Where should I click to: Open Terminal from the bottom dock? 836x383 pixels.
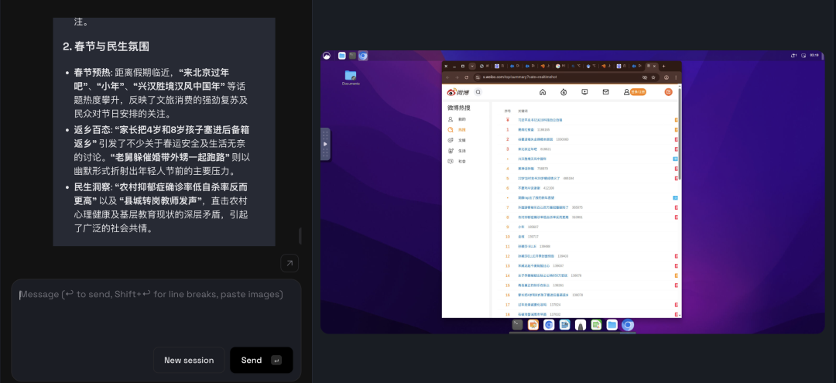(517, 324)
